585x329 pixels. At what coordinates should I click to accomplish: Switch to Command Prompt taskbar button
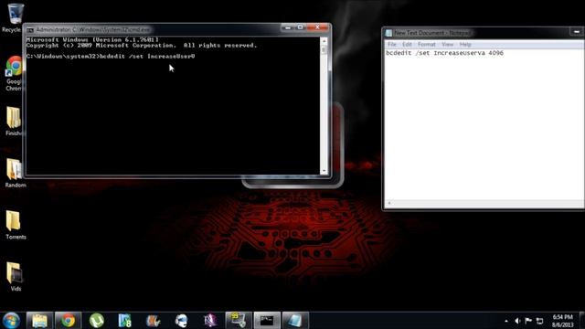point(267,321)
